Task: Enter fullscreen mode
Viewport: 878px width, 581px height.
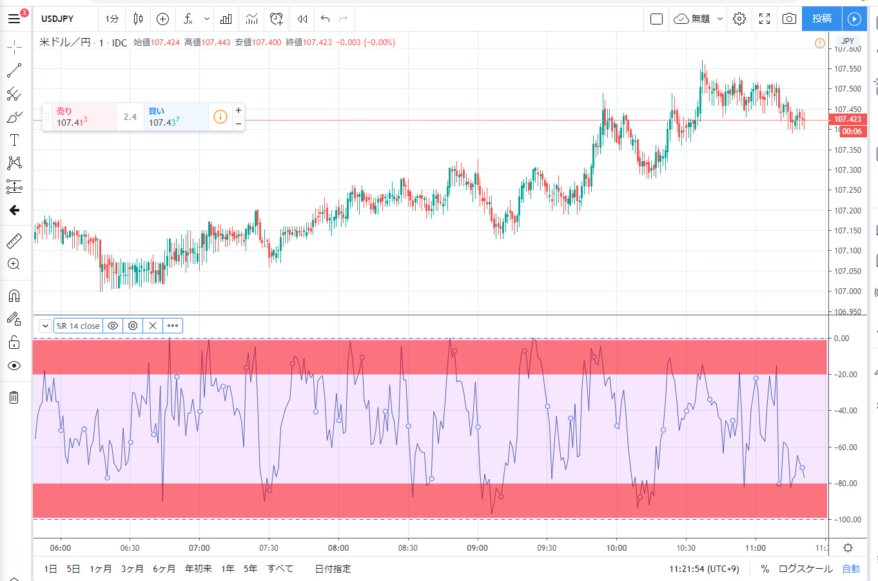Action: point(765,19)
